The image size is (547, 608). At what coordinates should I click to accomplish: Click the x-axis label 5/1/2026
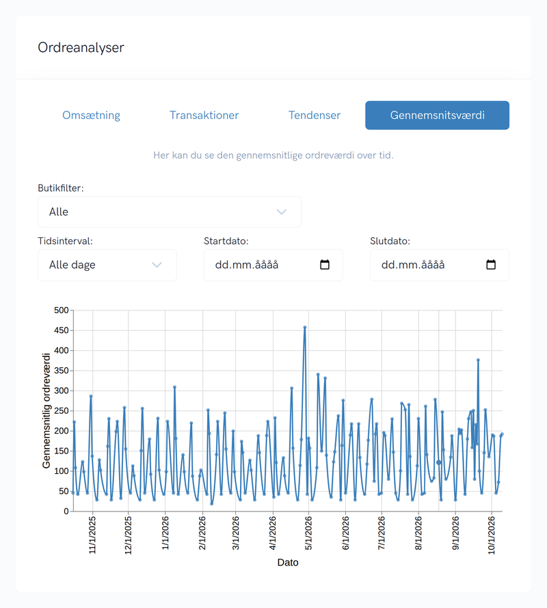(x=308, y=533)
